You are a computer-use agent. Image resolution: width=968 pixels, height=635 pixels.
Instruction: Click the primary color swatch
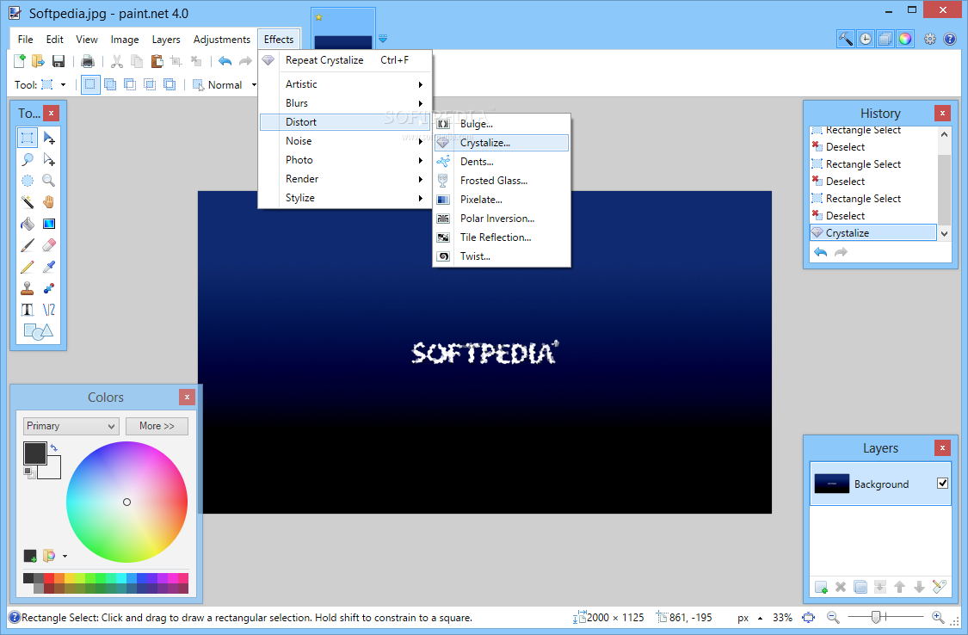pyautogui.click(x=35, y=453)
